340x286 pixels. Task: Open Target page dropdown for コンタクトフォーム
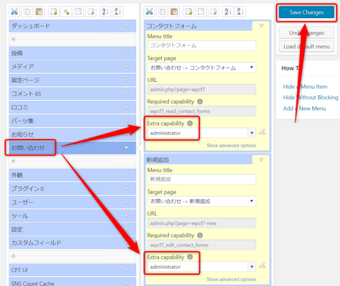pyautogui.click(x=202, y=67)
